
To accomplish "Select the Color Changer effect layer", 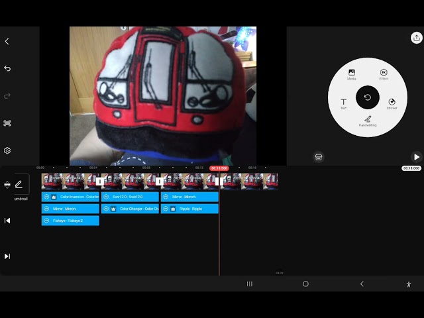I will tap(130, 209).
